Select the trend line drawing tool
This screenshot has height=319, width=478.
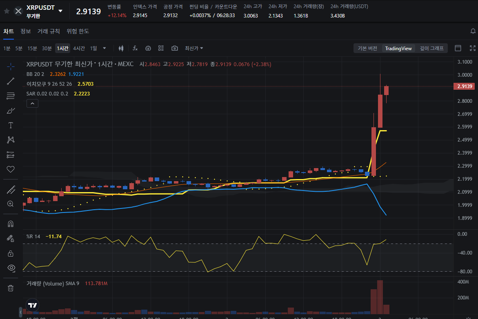point(11,81)
